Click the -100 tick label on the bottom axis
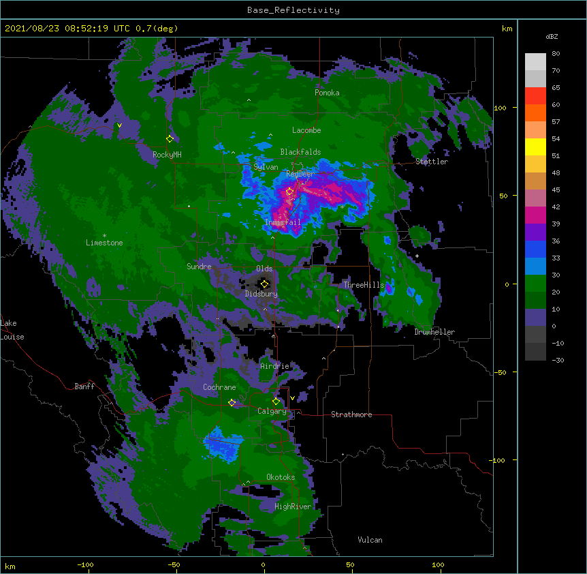The height and width of the screenshot is (574, 587). [85, 564]
